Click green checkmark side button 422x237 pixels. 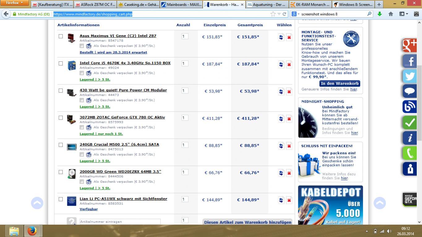pyautogui.click(x=410, y=122)
